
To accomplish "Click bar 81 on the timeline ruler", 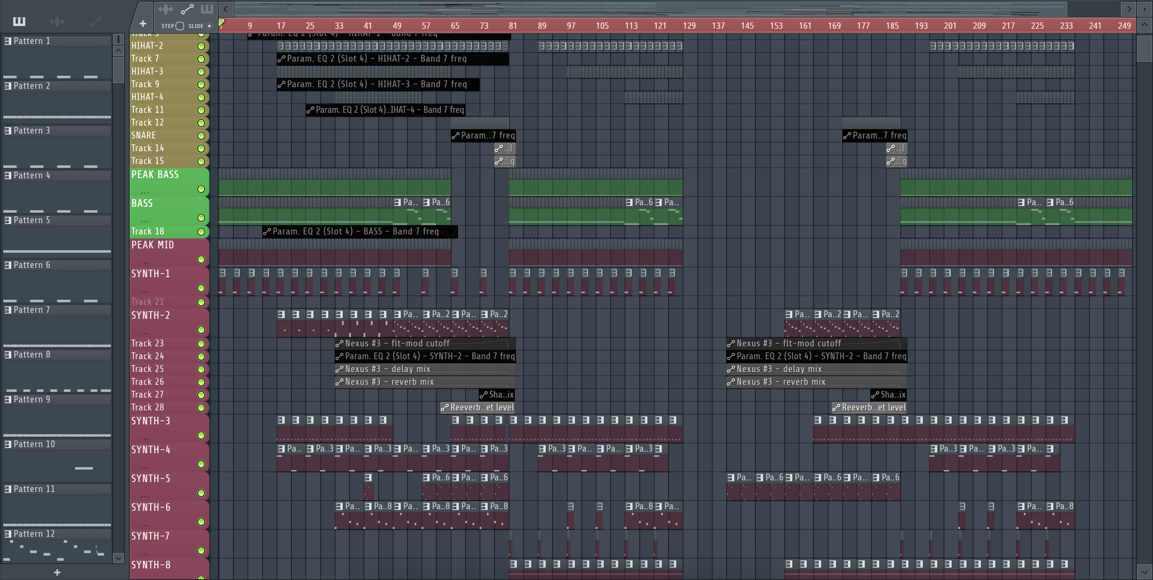I will click(x=513, y=26).
